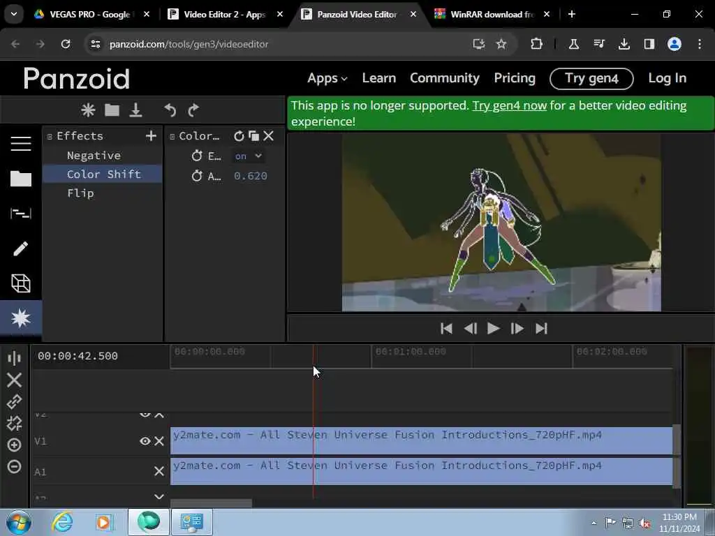This screenshot has width=715, height=536.
Task: Click the 00:01:00.000 mark on timeline ruler
Action: click(411, 352)
